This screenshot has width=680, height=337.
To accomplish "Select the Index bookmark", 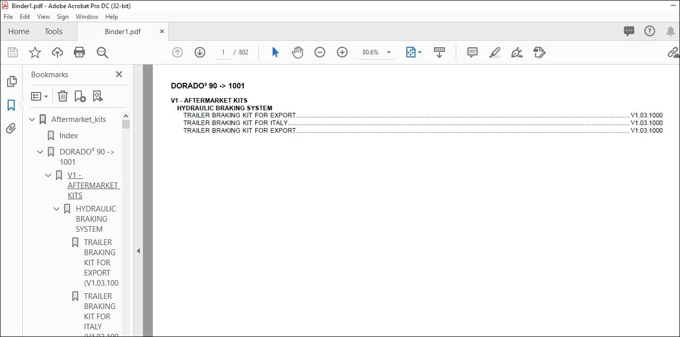I will (69, 136).
